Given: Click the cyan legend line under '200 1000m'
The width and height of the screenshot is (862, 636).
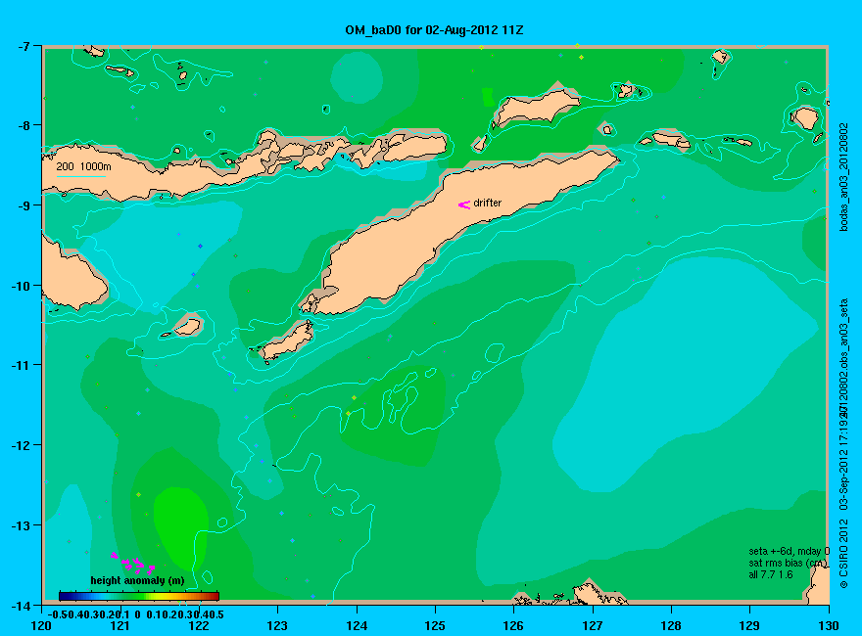Looking at the screenshot, I should 80,176.
